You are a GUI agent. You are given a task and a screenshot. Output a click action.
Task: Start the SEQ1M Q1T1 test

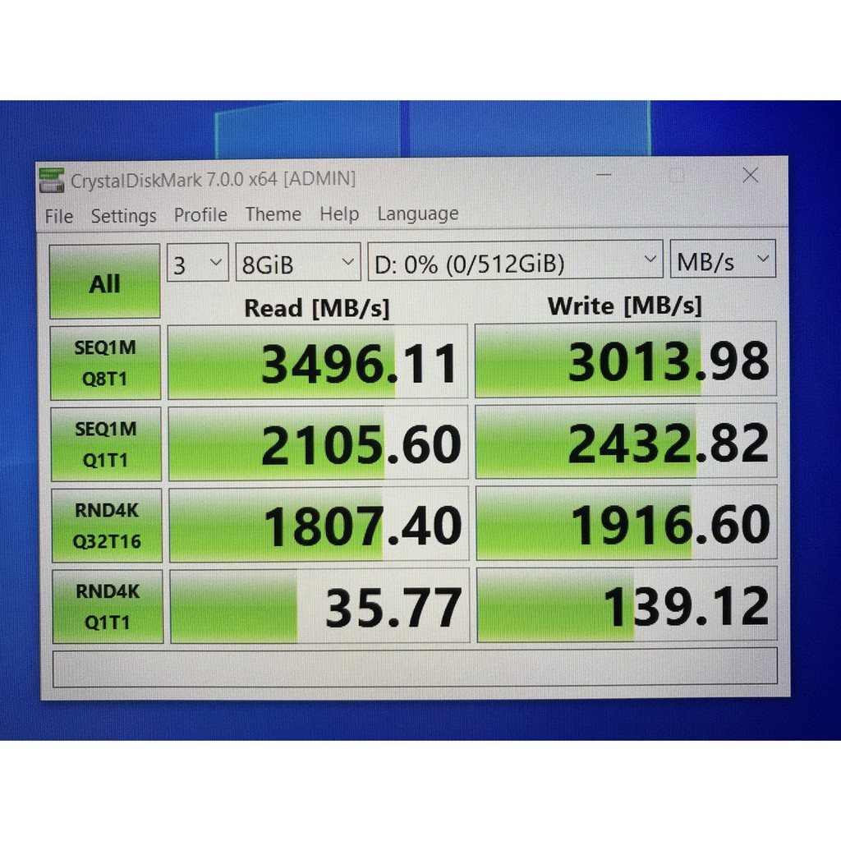(x=106, y=443)
